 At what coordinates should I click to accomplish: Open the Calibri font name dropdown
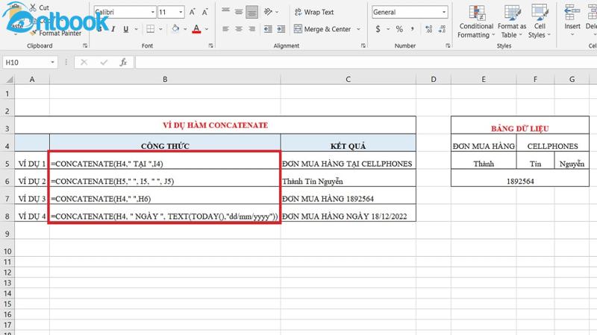coord(153,12)
